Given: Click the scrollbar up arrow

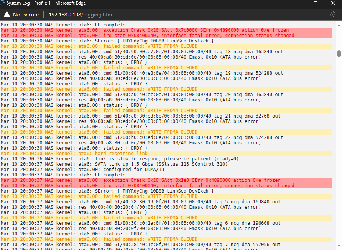Looking at the screenshot, I should click(339, 26).
